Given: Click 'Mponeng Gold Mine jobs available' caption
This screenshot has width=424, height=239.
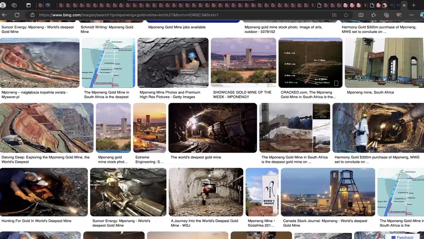Looking at the screenshot, I should (177, 27).
